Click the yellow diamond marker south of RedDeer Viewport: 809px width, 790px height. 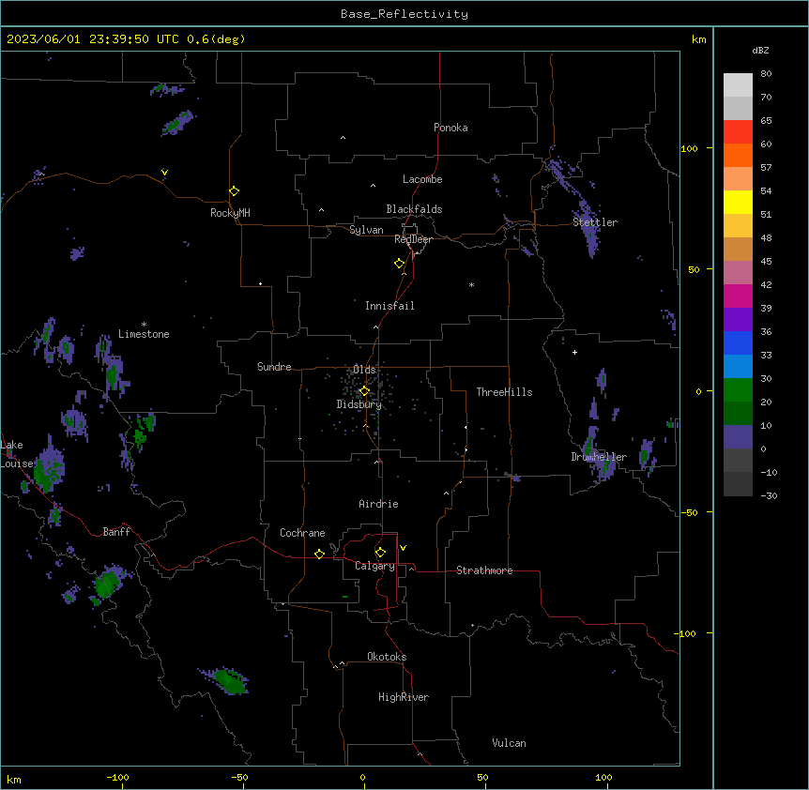[400, 264]
